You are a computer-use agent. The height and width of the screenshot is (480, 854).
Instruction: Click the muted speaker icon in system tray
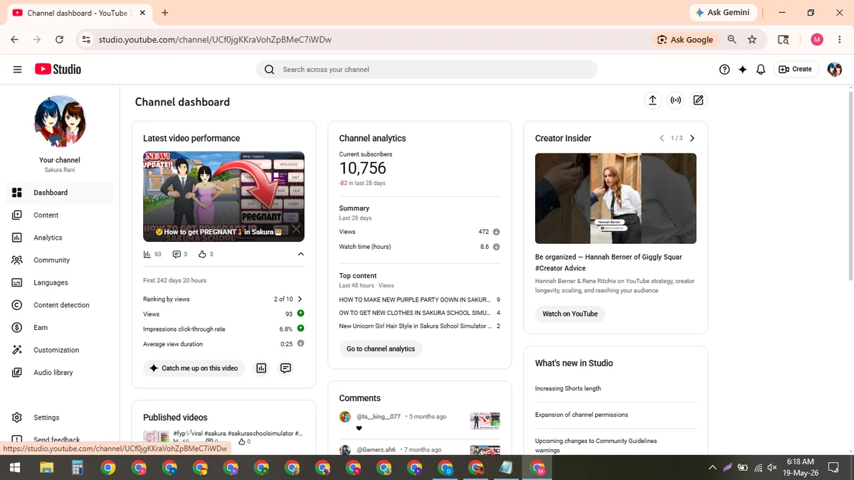pos(773,467)
